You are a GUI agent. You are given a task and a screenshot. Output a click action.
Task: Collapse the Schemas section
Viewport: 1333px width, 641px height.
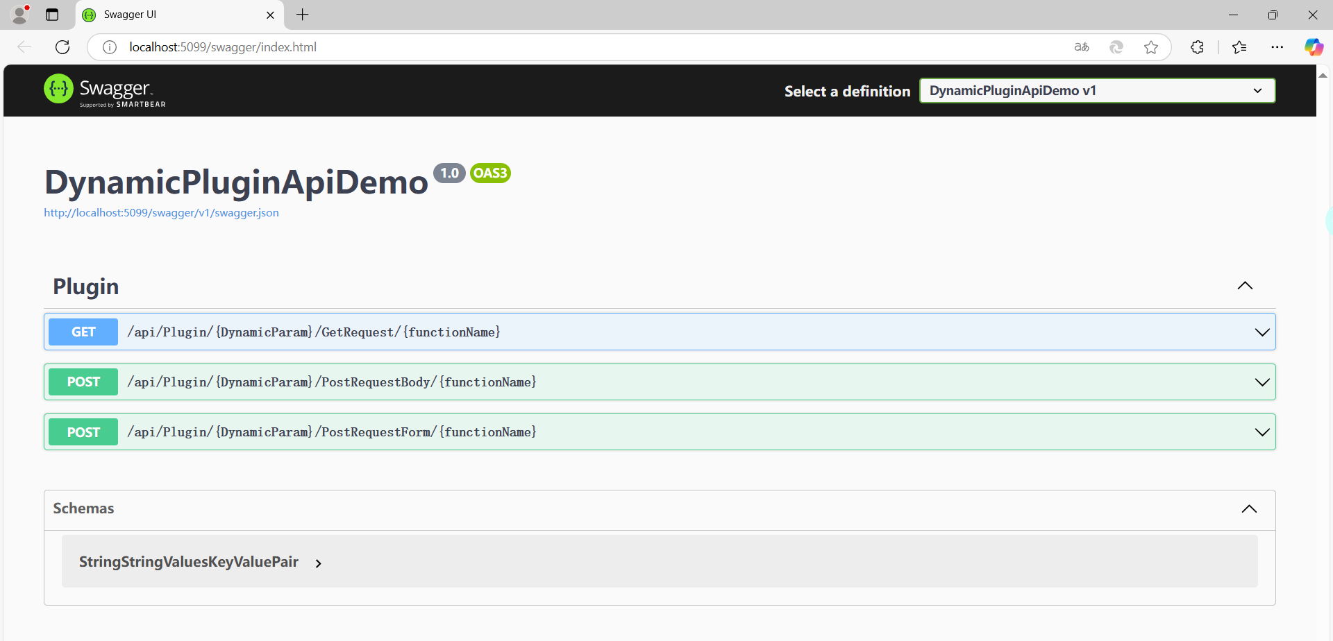[x=1248, y=508]
